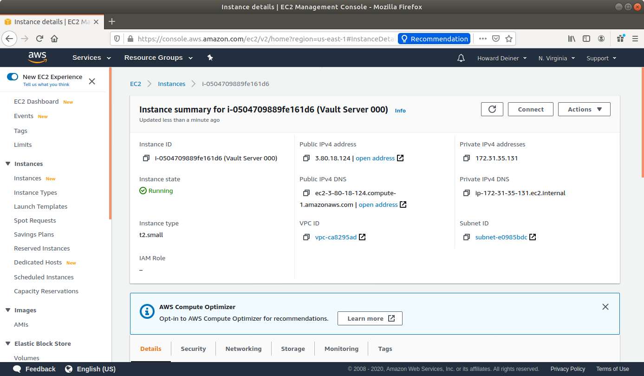The height and width of the screenshot is (376, 644).
Task: Dismiss the AWS Compute Optimizer notice
Action: point(605,307)
